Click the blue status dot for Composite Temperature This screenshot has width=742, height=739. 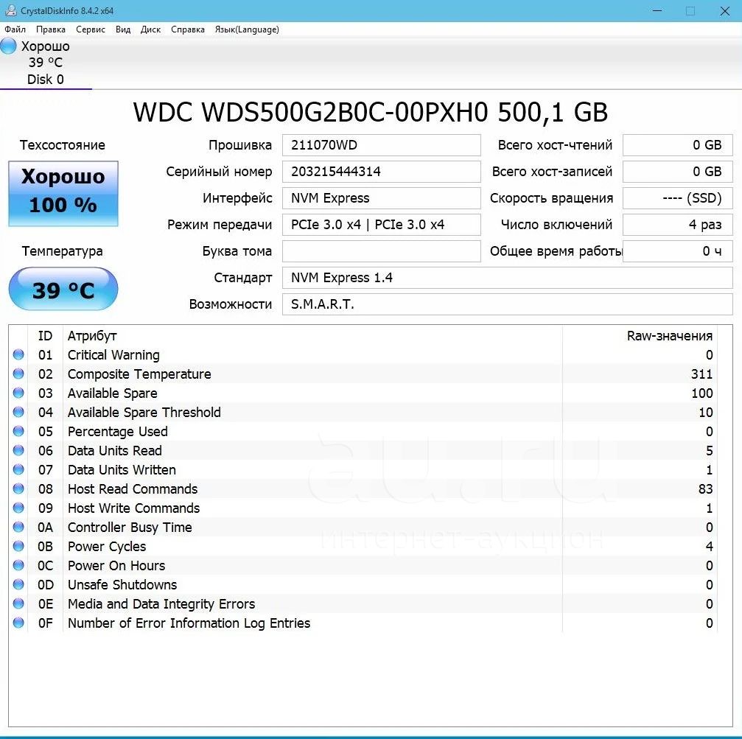18,374
